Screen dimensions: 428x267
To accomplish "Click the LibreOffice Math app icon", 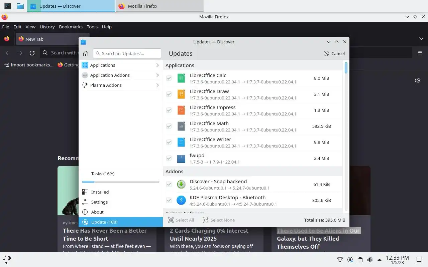I will [x=181, y=126].
